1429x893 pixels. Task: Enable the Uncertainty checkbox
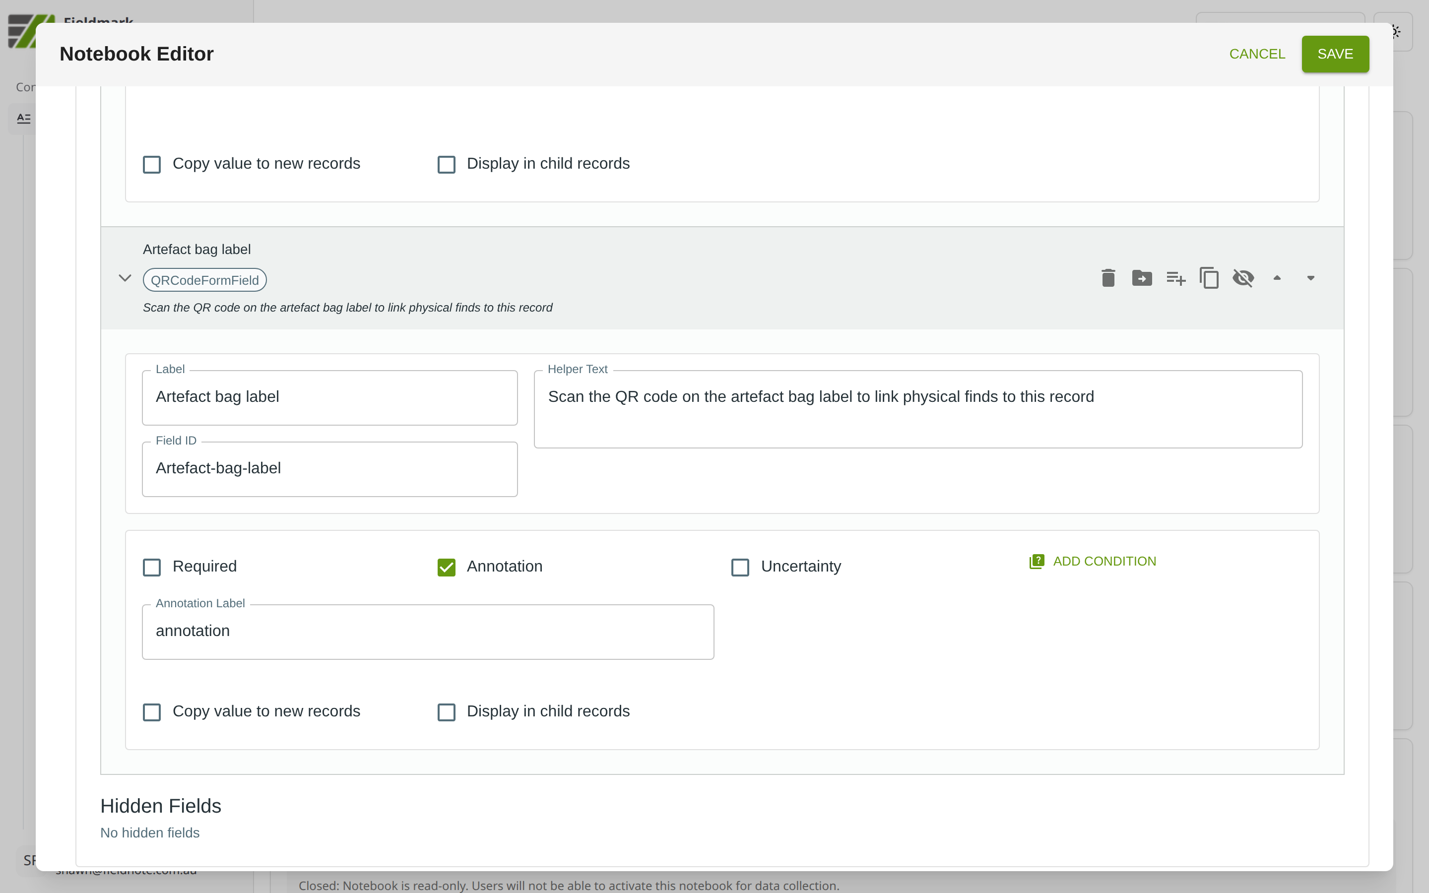pyautogui.click(x=740, y=567)
